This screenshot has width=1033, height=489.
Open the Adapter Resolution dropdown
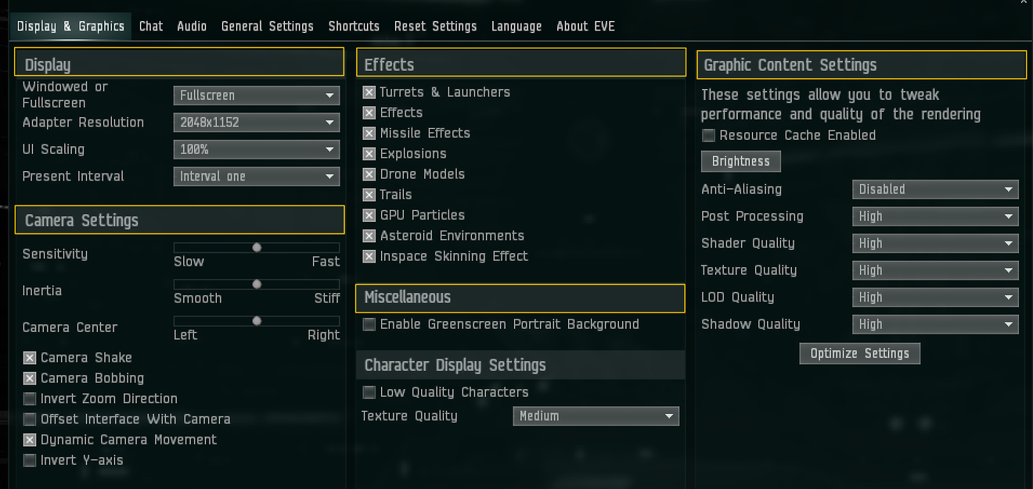[256, 123]
